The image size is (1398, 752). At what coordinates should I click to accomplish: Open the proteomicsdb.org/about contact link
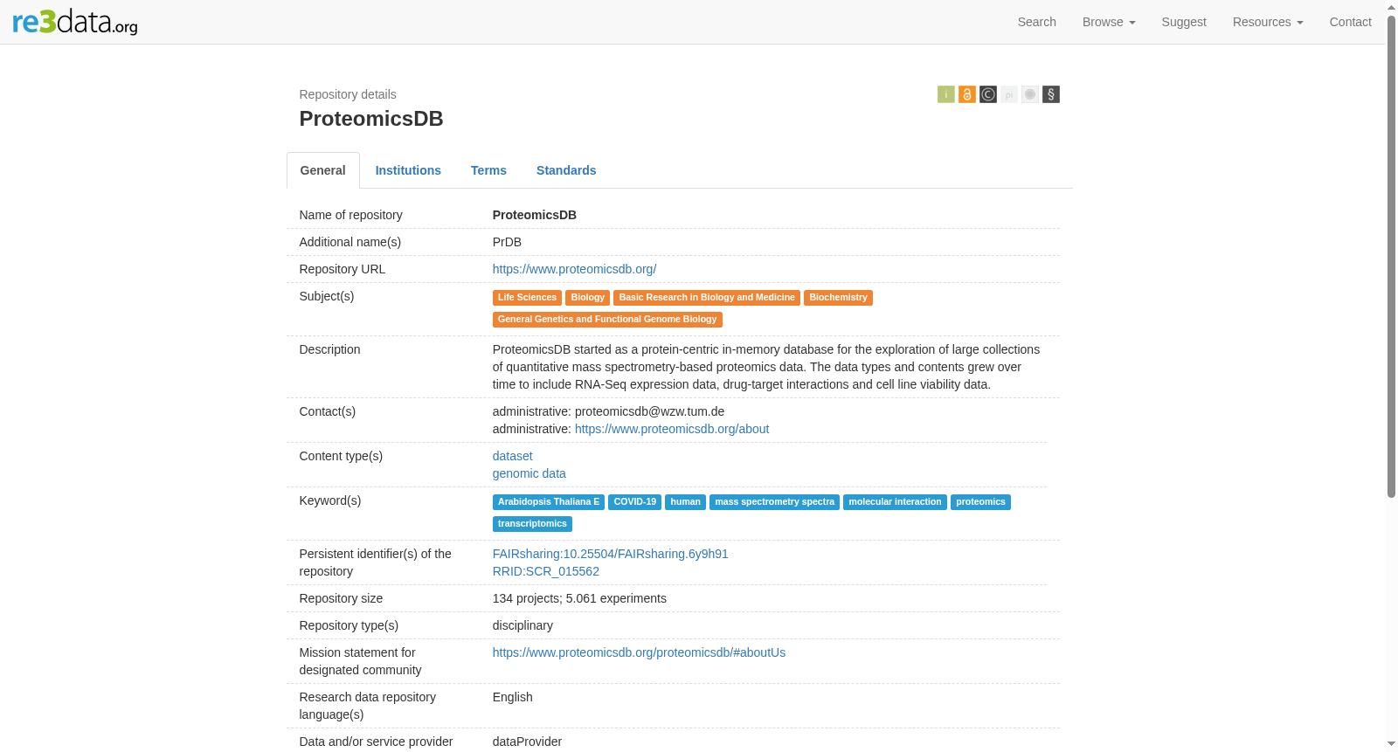[x=672, y=429]
